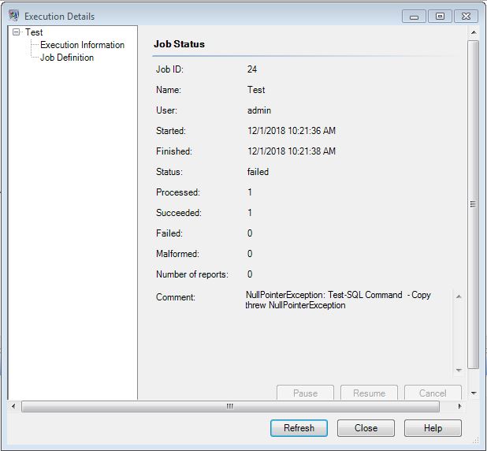Click the greyed-out Cancel button
487x451 pixels.
click(x=433, y=393)
